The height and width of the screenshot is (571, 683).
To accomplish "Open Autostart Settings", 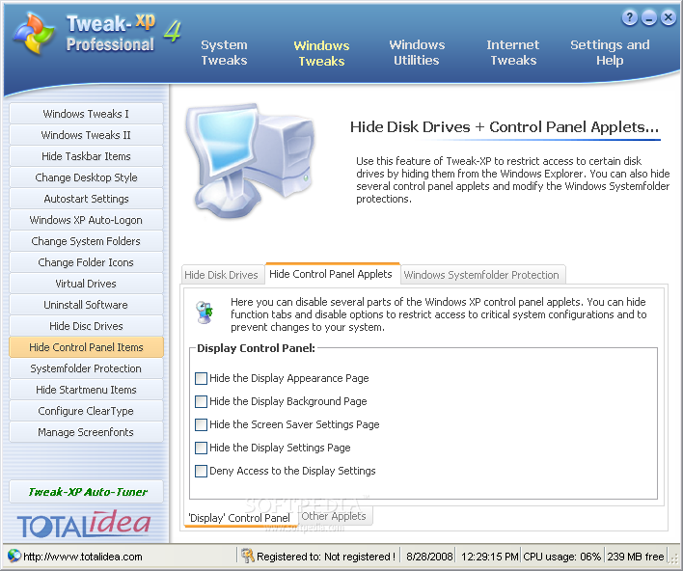I will 86,199.
